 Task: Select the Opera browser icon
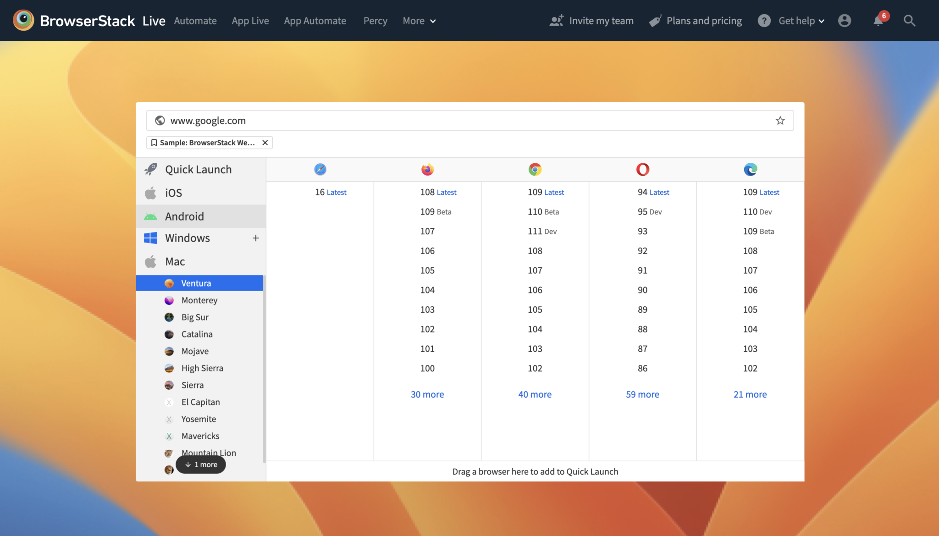pyautogui.click(x=642, y=169)
